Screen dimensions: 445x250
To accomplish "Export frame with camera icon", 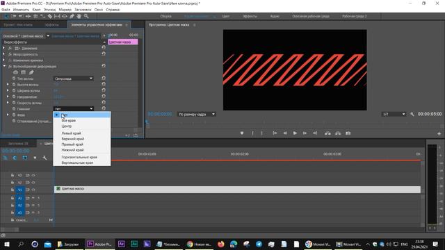I will click(348, 133).
